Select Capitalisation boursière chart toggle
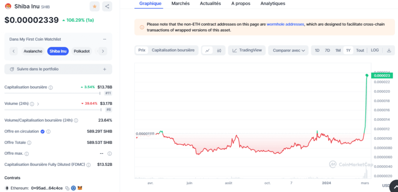Viewport: 398px width, 192px height. [173, 50]
